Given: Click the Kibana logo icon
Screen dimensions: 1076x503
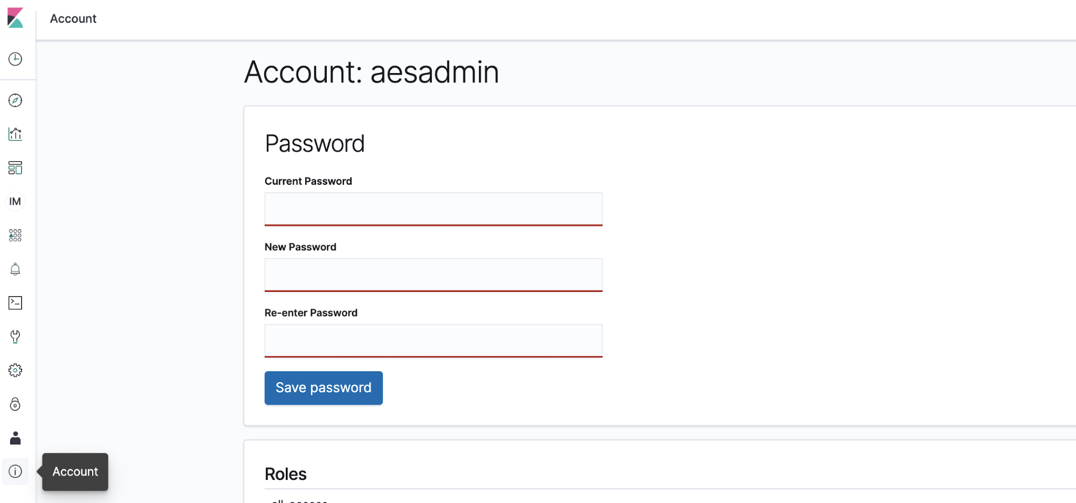Looking at the screenshot, I should 15,18.
